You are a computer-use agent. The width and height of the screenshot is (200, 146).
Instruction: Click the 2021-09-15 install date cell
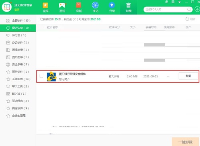point(150,76)
